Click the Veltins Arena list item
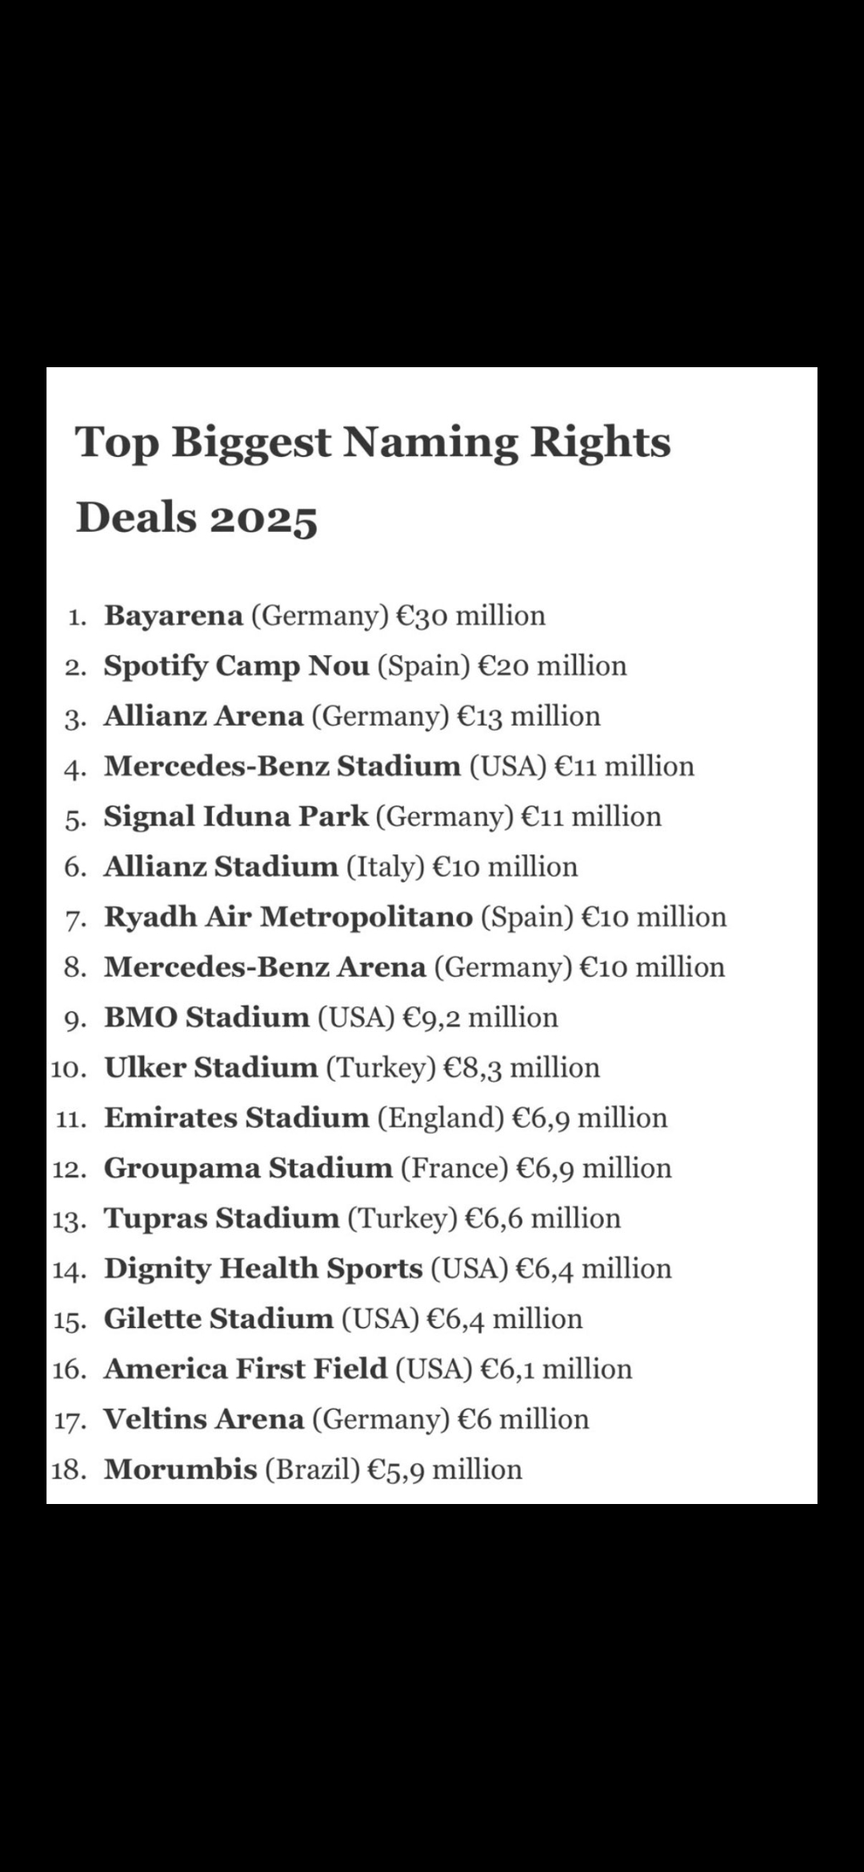 point(204,1419)
